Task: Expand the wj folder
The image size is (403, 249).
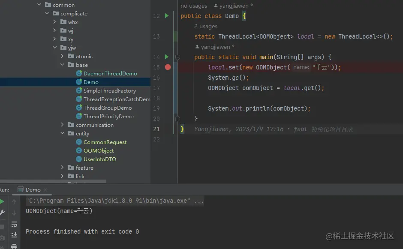Action: coord(54,30)
